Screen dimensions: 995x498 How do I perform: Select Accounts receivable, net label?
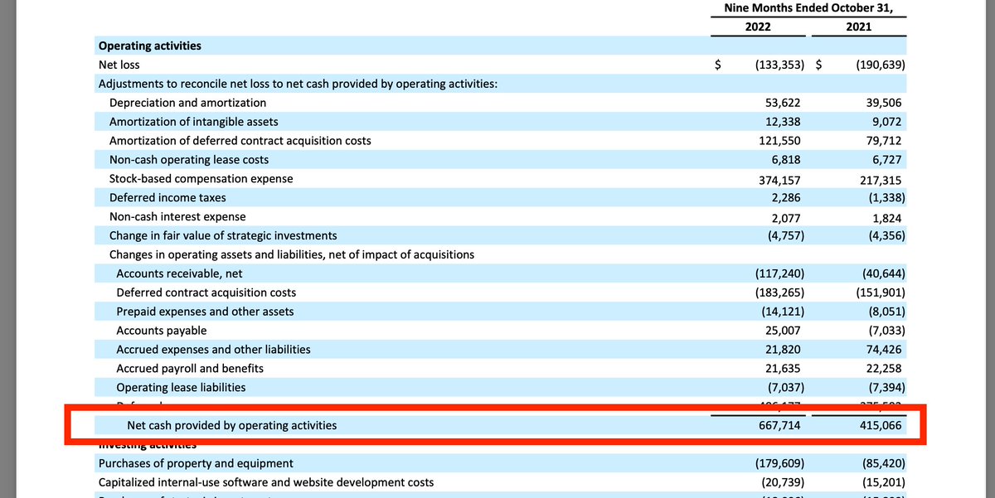[x=180, y=273]
